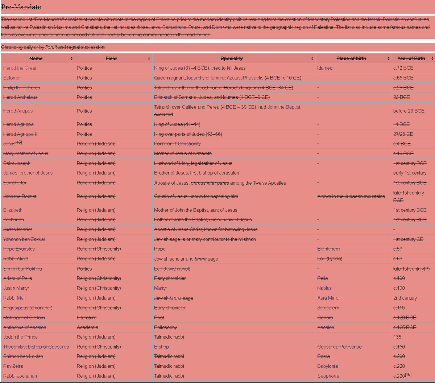Sort table by Field column arrow
Screen dimensions: 435x383
coord(149,58)
